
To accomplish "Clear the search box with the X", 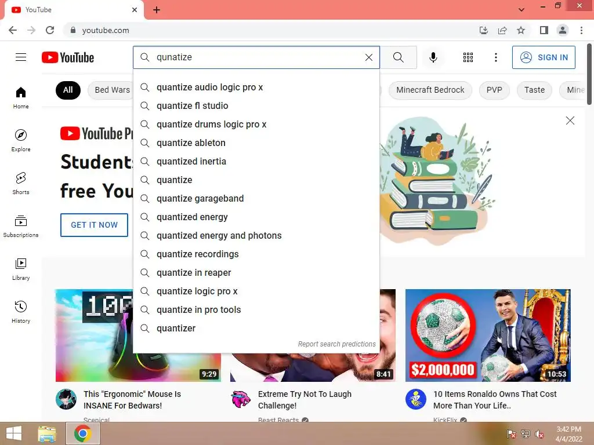I will tap(368, 57).
